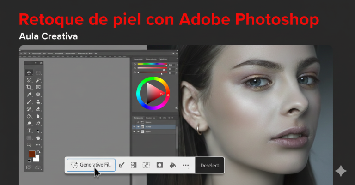355x185 pixels.
Task: Select the Magic Wand tool
Action: click(38, 80)
